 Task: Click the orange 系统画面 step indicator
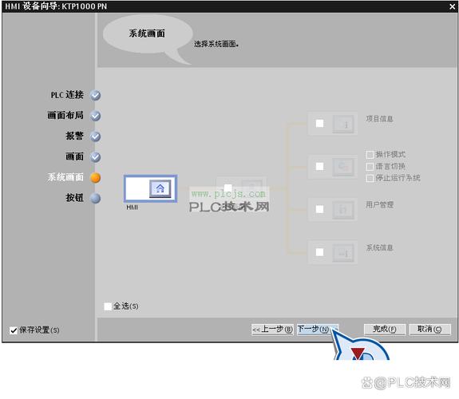click(x=96, y=178)
